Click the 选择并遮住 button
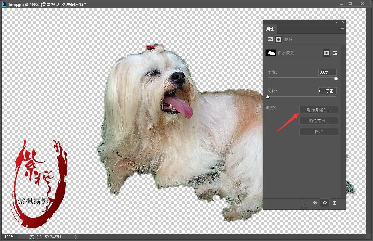 (x=319, y=110)
